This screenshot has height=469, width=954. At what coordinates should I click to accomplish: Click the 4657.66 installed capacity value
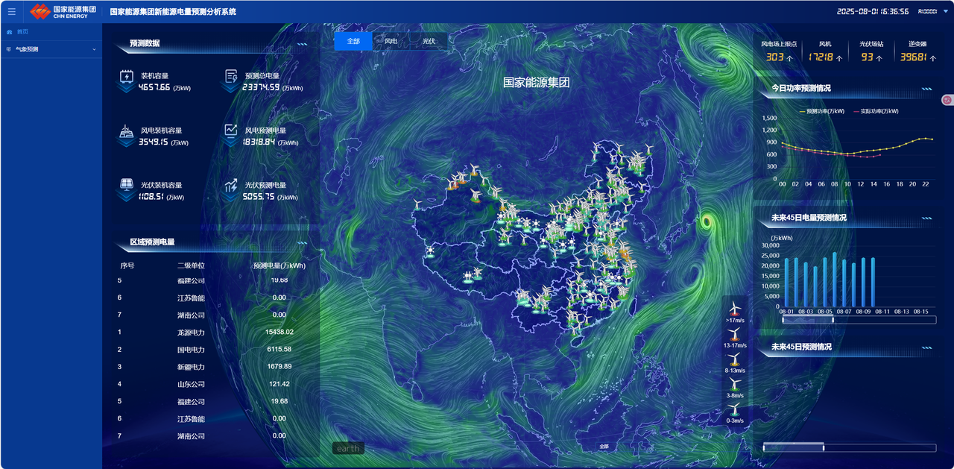click(154, 87)
